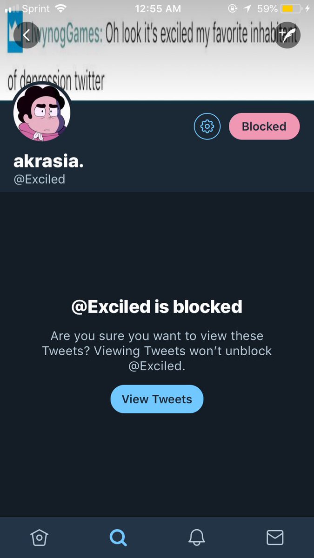
Task: Tap the akrasia. display name
Action: pos(49,161)
